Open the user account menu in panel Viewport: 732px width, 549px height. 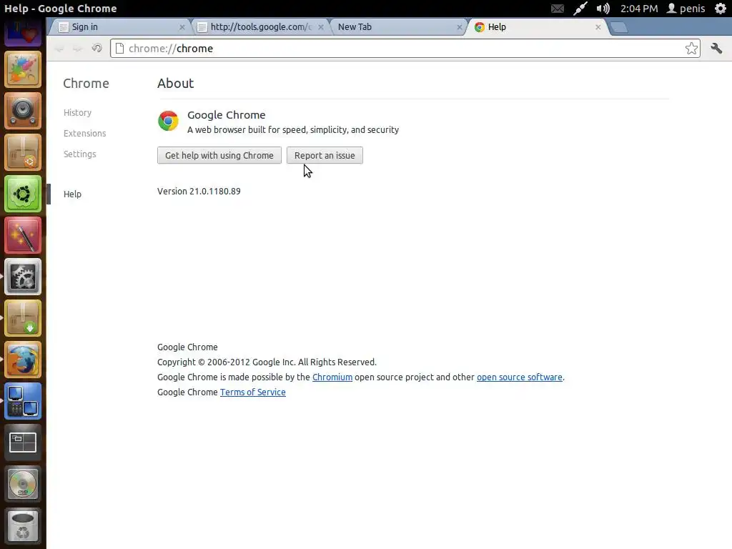[x=686, y=9]
